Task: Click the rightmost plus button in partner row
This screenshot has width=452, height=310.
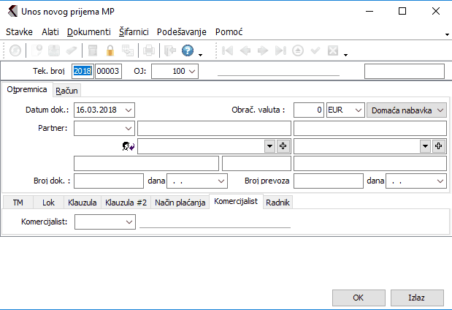Action: [x=439, y=146]
